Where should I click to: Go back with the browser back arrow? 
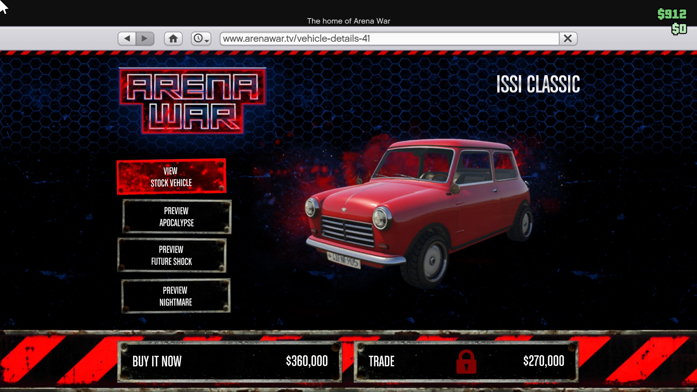pos(127,38)
